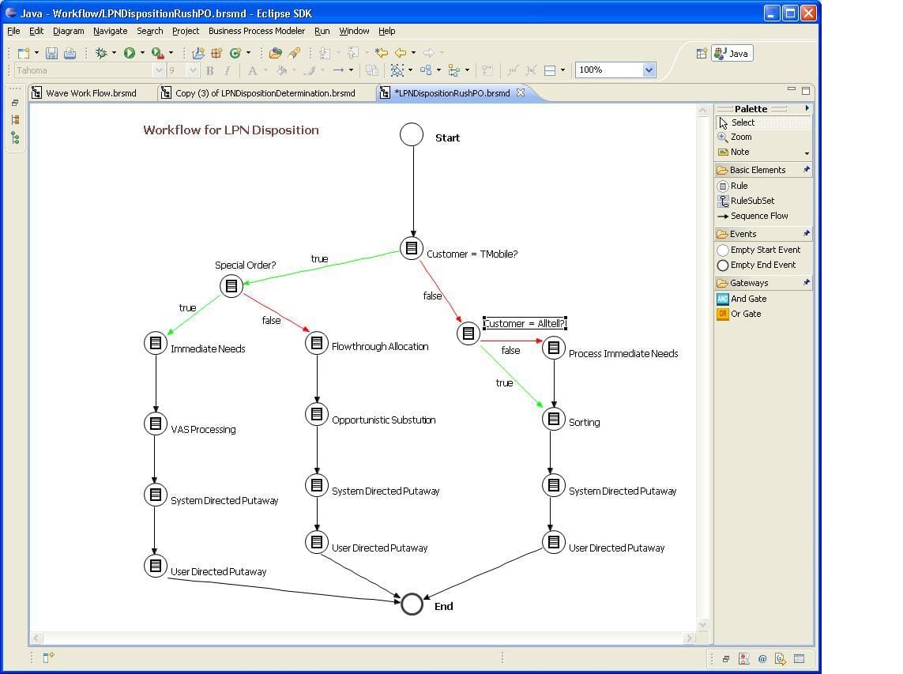903x674 pixels.
Task: Click the Open Perspective icon
Action: tap(701, 54)
